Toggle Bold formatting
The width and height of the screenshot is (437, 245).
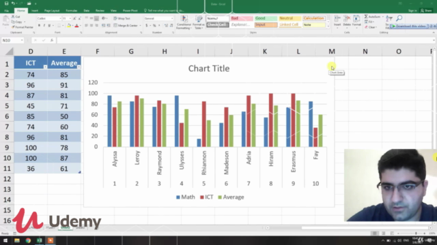[x=39, y=26]
